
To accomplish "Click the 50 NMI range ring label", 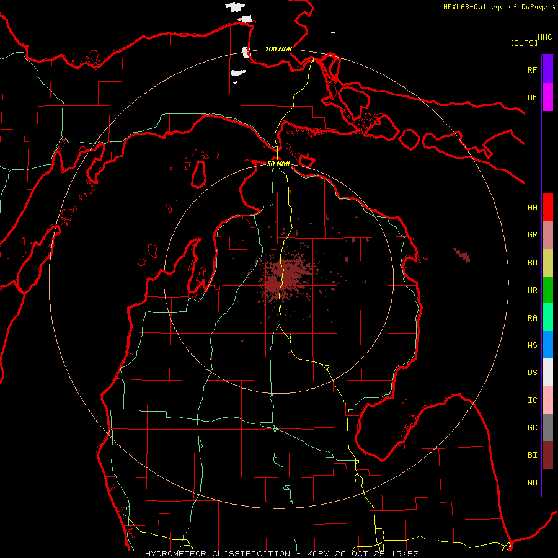I will point(278,164).
